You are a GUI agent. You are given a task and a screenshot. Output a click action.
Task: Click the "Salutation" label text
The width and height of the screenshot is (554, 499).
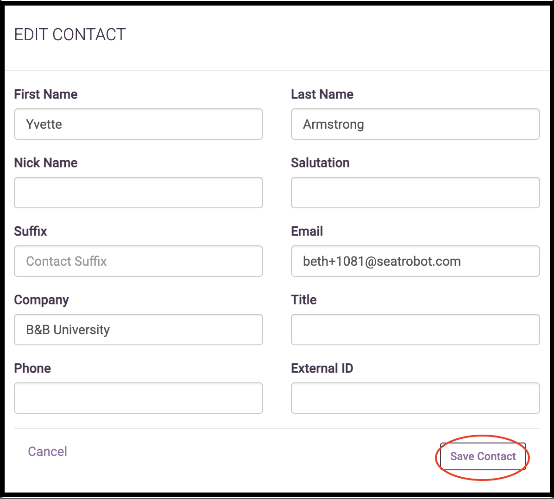[x=320, y=163]
